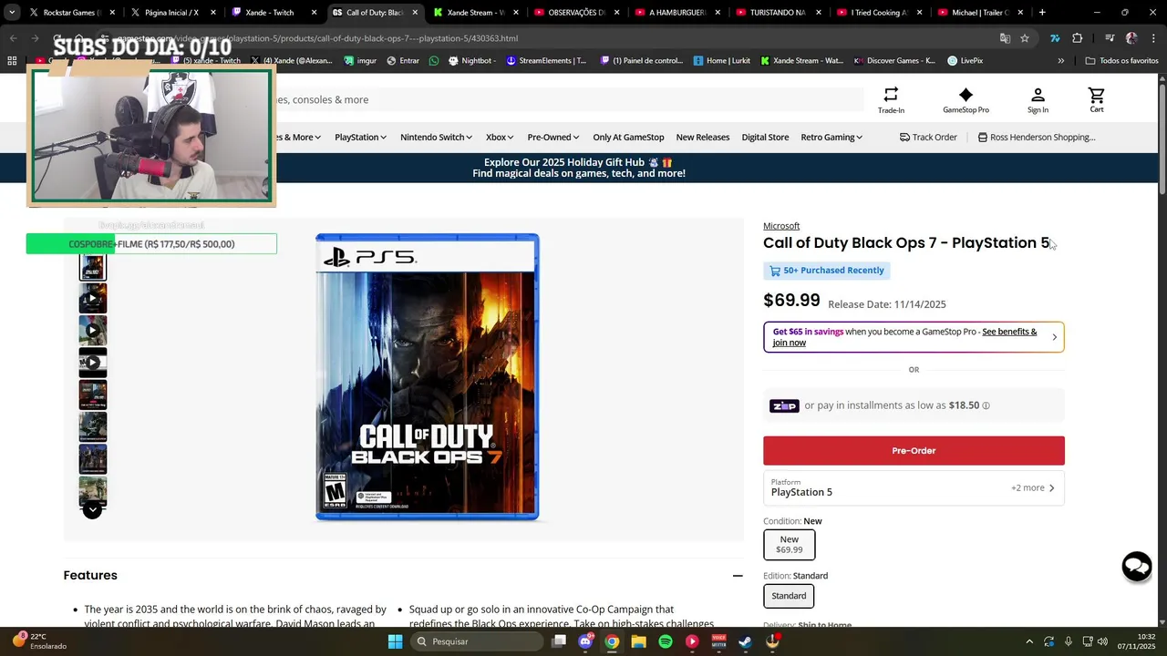This screenshot has height=656, width=1167.
Task: Click the Zip installments info icon
Action: [986, 405]
